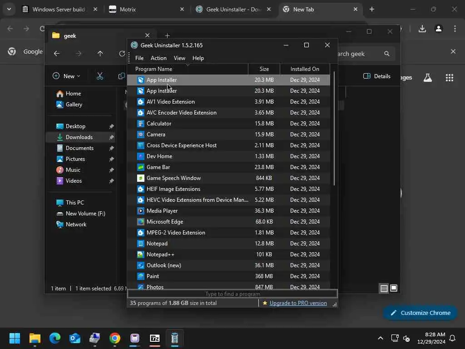Click Cross Device Experience Host icon
465x349 pixels.
(141, 145)
